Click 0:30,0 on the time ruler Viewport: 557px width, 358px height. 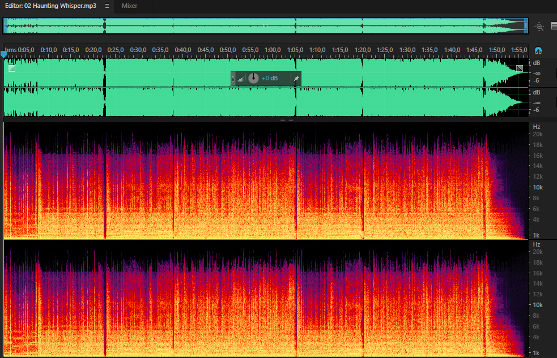pyautogui.click(x=138, y=50)
